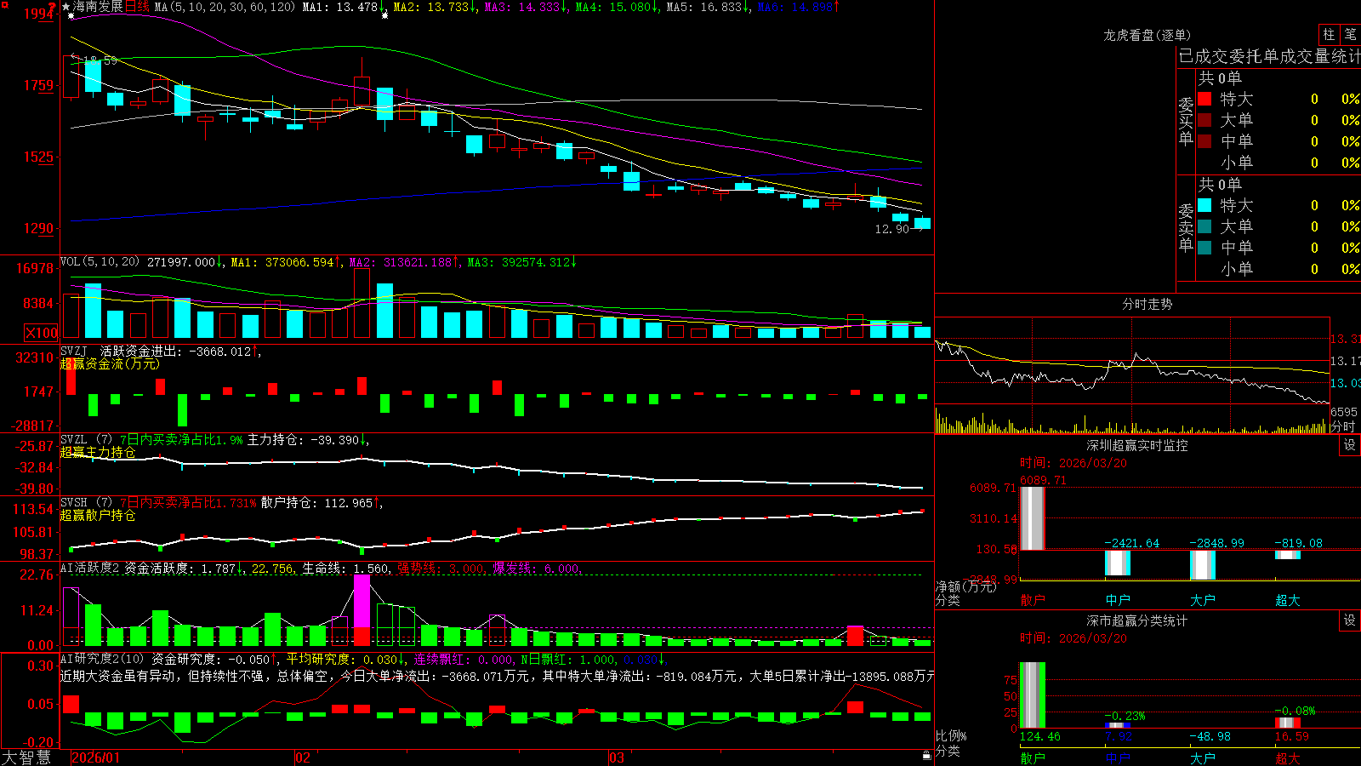Viewport: 1361px width, 766px height.
Task: Open the VOL(5,10,20) indicator label
Action: click(100, 262)
